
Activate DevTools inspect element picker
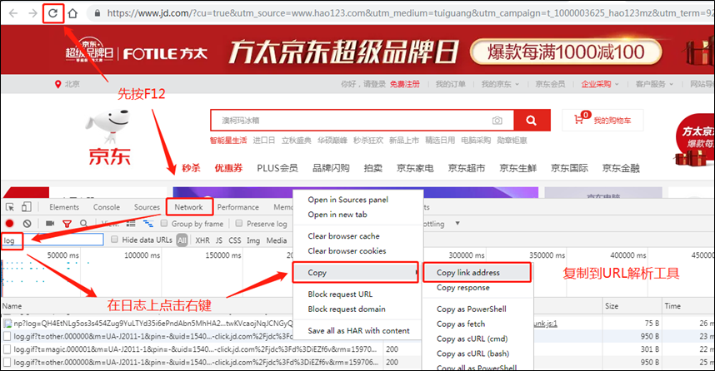point(9,207)
